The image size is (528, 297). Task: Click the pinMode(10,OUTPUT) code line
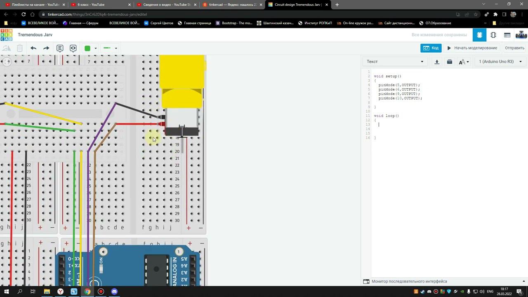point(400,98)
